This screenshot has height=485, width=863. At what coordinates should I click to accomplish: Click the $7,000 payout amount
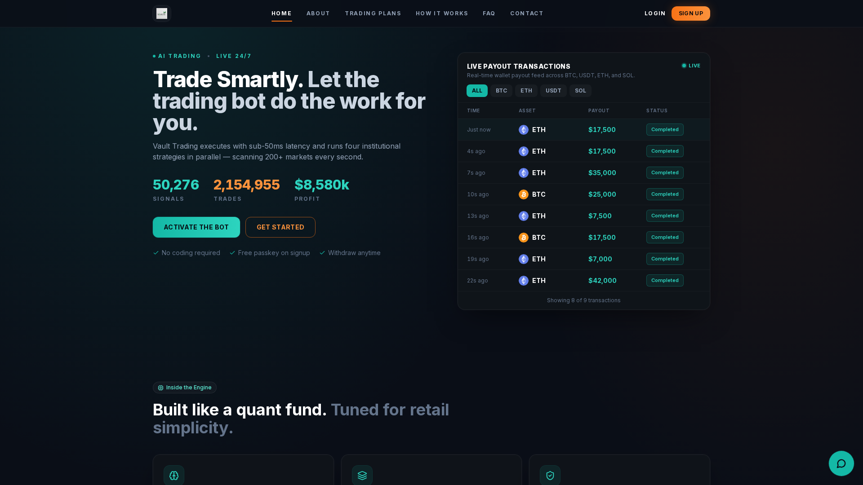point(600,259)
